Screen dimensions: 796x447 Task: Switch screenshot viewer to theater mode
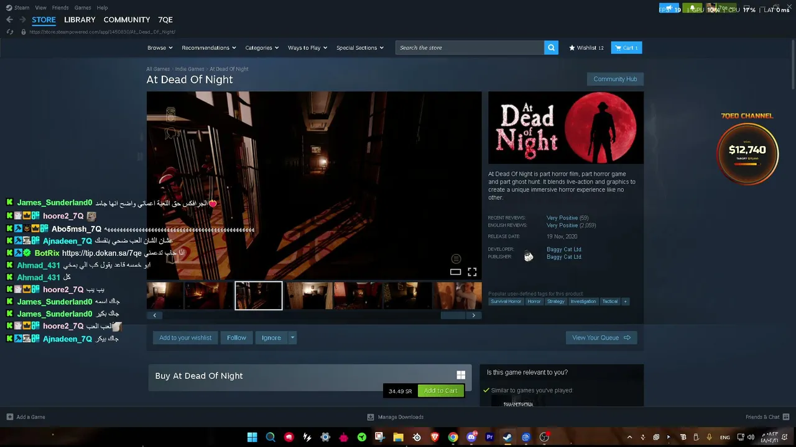(455, 272)
